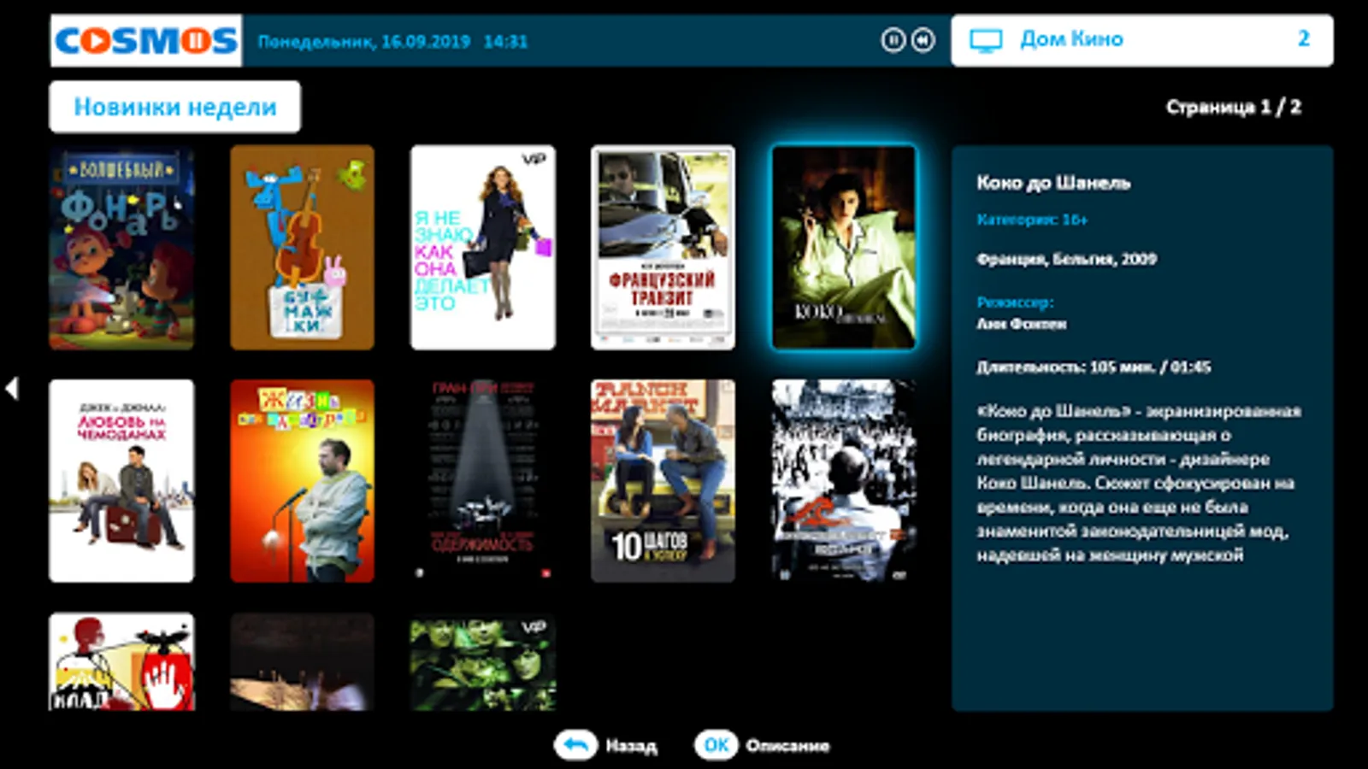The height and width of the screenshot is (769, 1368).
Task: Select the Я не знаю как она делает это poster
Action: [483, 248]
